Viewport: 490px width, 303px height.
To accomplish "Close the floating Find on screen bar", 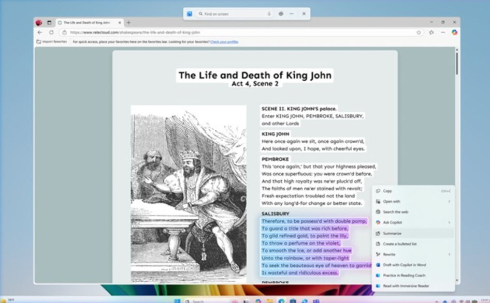I will [x=304, y=14].
